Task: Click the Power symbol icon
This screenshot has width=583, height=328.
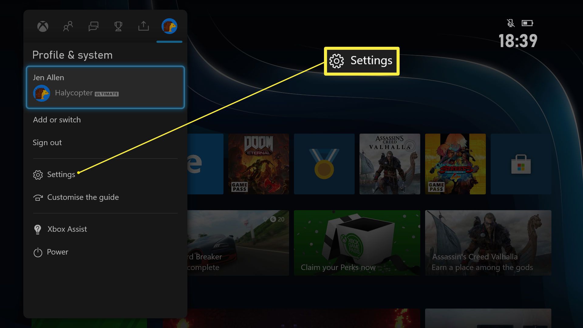Action: [x=38, y=252]
